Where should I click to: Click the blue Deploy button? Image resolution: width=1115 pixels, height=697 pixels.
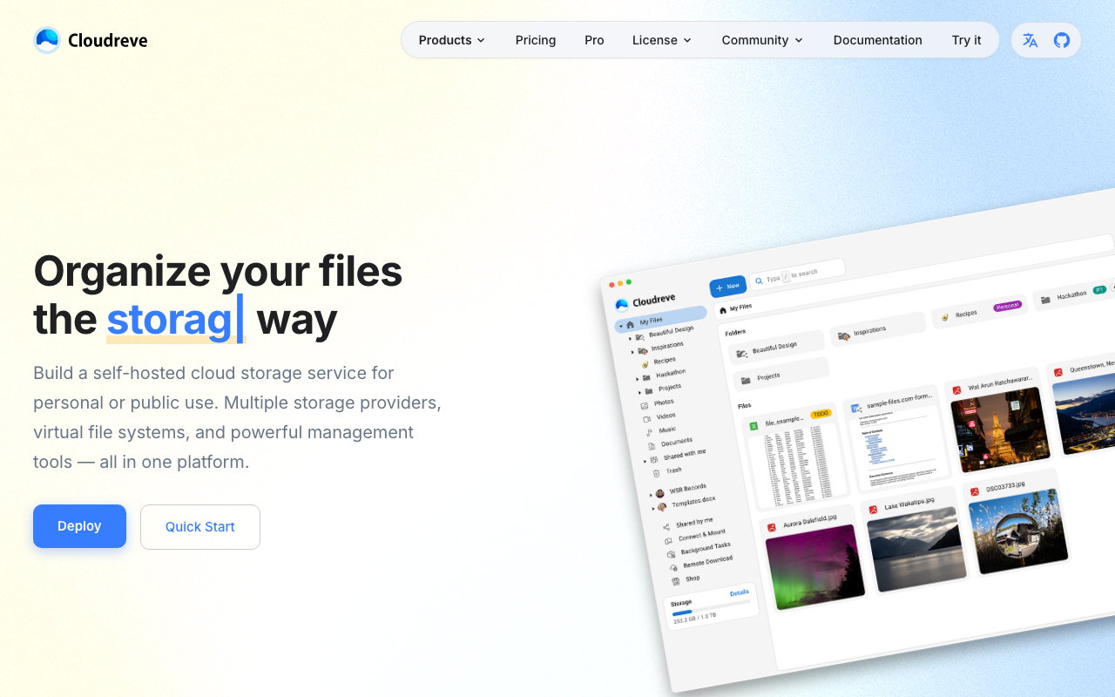(79, 526)
